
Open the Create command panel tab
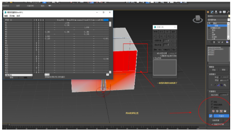[208, 12]
